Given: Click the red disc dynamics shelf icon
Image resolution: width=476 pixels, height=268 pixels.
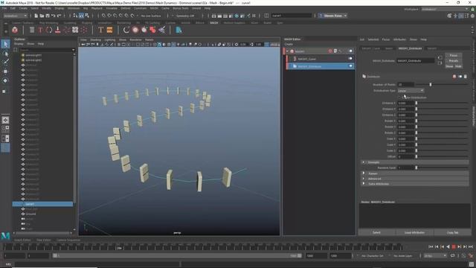Looking at the screenshot, I should pyautogui.click(x=135, y=30).
